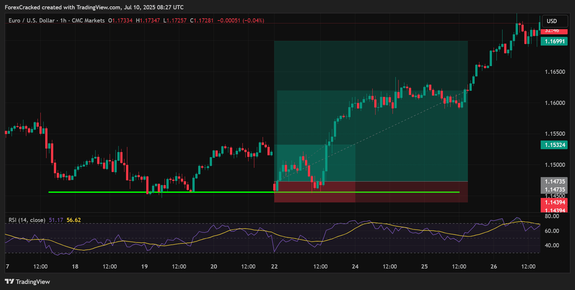Click CMC Markets in the chart legend

click(88, 21)
